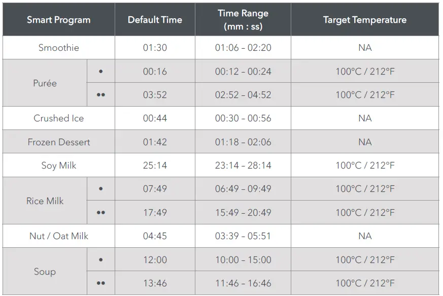Click the Smart Program column header

pyautogui.click(x=58, y=20)
